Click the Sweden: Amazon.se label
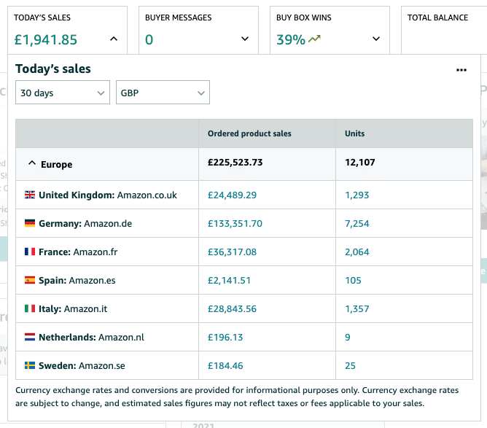Image resolution: width=487 pixels, height=428 pixels. click(82, 365)
